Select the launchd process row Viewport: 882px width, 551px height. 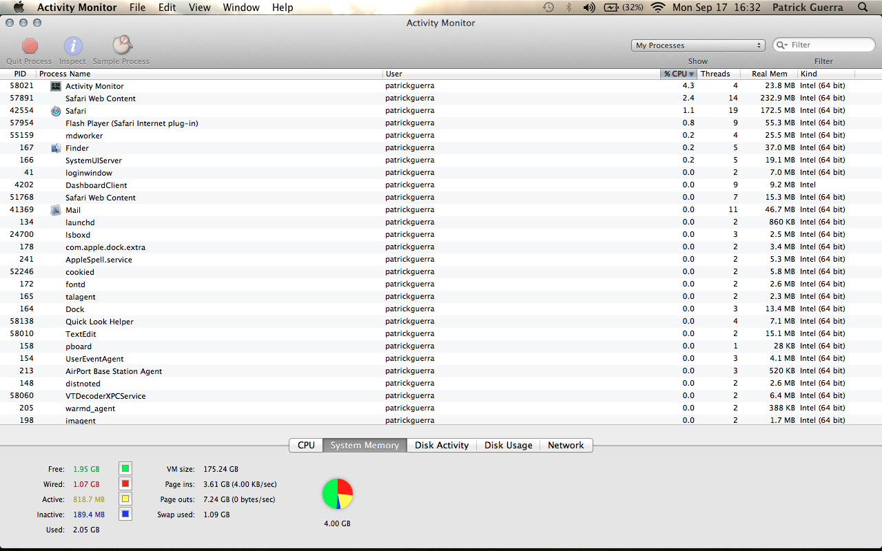click(x=441, y=222)
